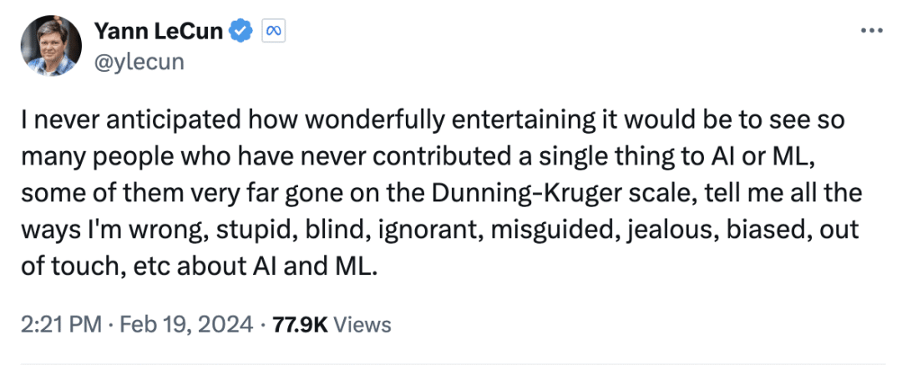Screen dimensions: 902x365
Task: Open the three-dot more options menu
Action: click(871, 31)
